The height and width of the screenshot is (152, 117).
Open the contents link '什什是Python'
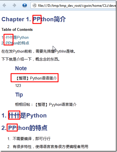pos(17,37)
